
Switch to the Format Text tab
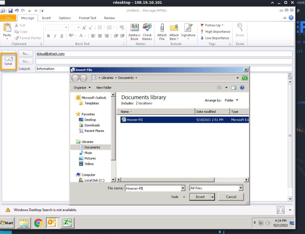(x=88, y=18)
